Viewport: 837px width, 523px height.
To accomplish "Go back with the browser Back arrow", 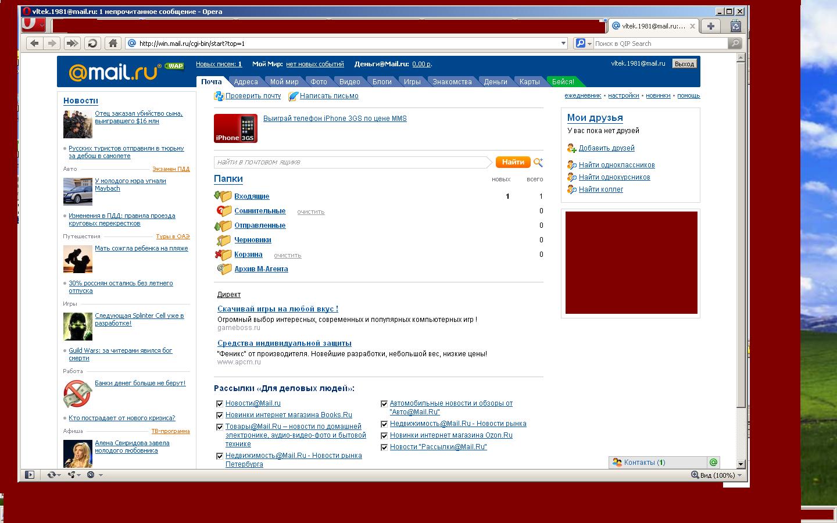I will 35,43.
